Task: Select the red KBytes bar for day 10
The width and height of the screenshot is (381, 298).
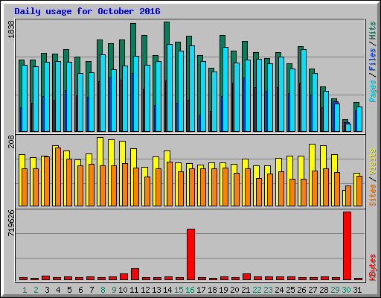Action: [x=124, y=277]
